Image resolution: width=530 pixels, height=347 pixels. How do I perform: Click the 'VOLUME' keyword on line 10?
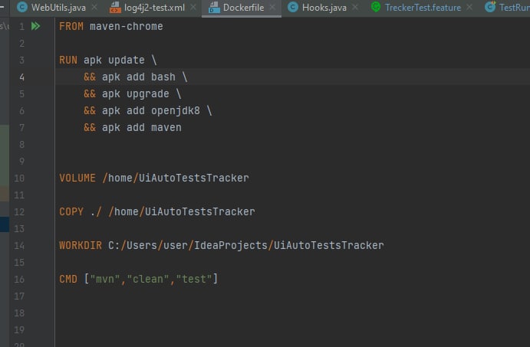(77, 178)
